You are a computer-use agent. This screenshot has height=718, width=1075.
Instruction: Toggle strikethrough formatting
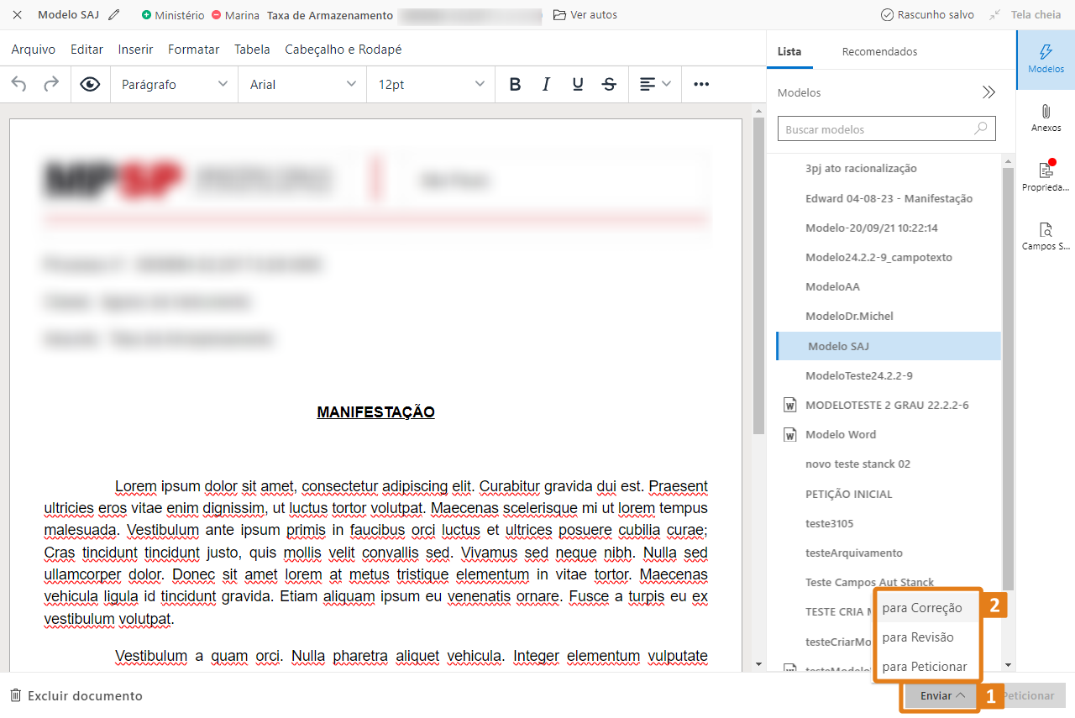point(610,84)
